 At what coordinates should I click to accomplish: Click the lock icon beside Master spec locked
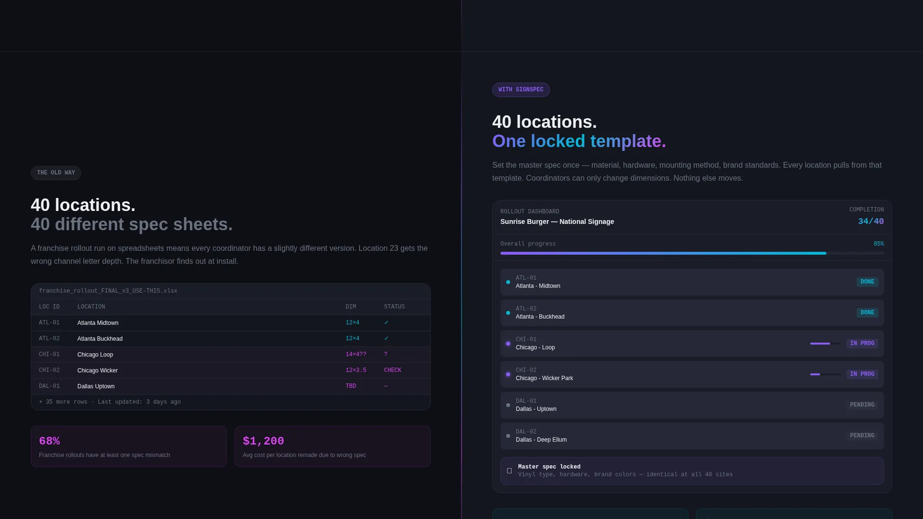(509, 471)
